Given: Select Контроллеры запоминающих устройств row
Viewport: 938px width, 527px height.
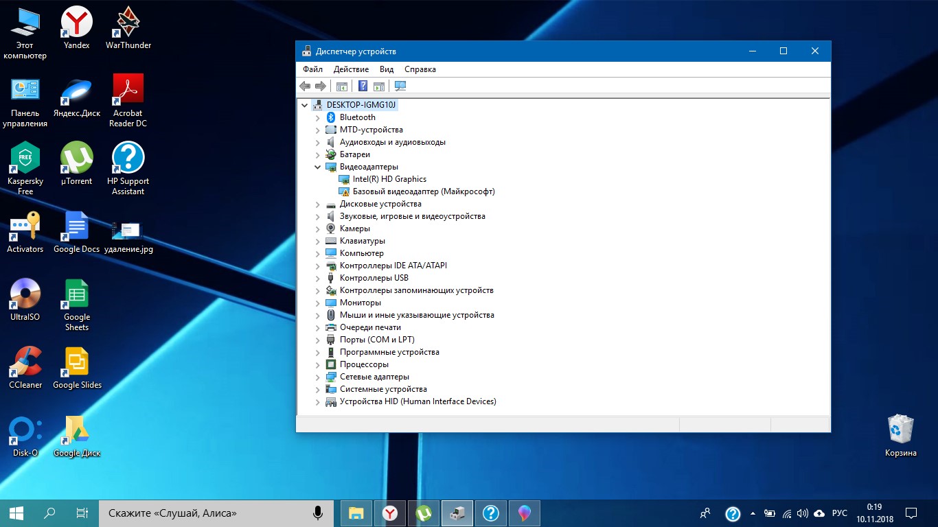Looking at the screenshot, I should pos(417,290).
